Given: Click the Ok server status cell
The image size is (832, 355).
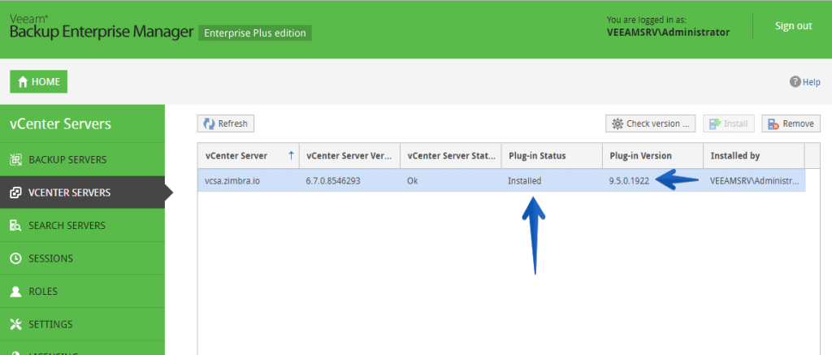Looking at the screenshot, I should click(x=412, y=180).
